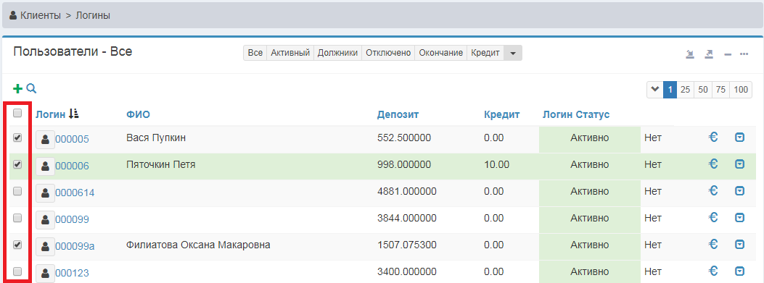Check the checkbox for login 0000614
The image size is (764, 283).
click(x=17, y=192)
